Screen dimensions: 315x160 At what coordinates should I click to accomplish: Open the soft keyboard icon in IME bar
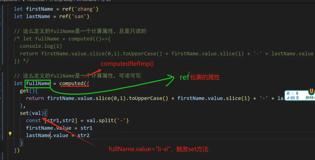[292, 98]
